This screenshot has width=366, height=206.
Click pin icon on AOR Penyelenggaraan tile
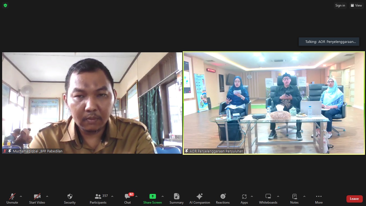(x=187, y=151)
